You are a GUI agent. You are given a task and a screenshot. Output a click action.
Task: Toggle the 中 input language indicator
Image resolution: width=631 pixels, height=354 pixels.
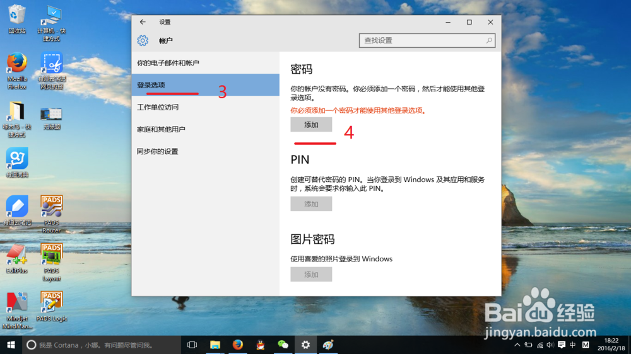[573, 345]
